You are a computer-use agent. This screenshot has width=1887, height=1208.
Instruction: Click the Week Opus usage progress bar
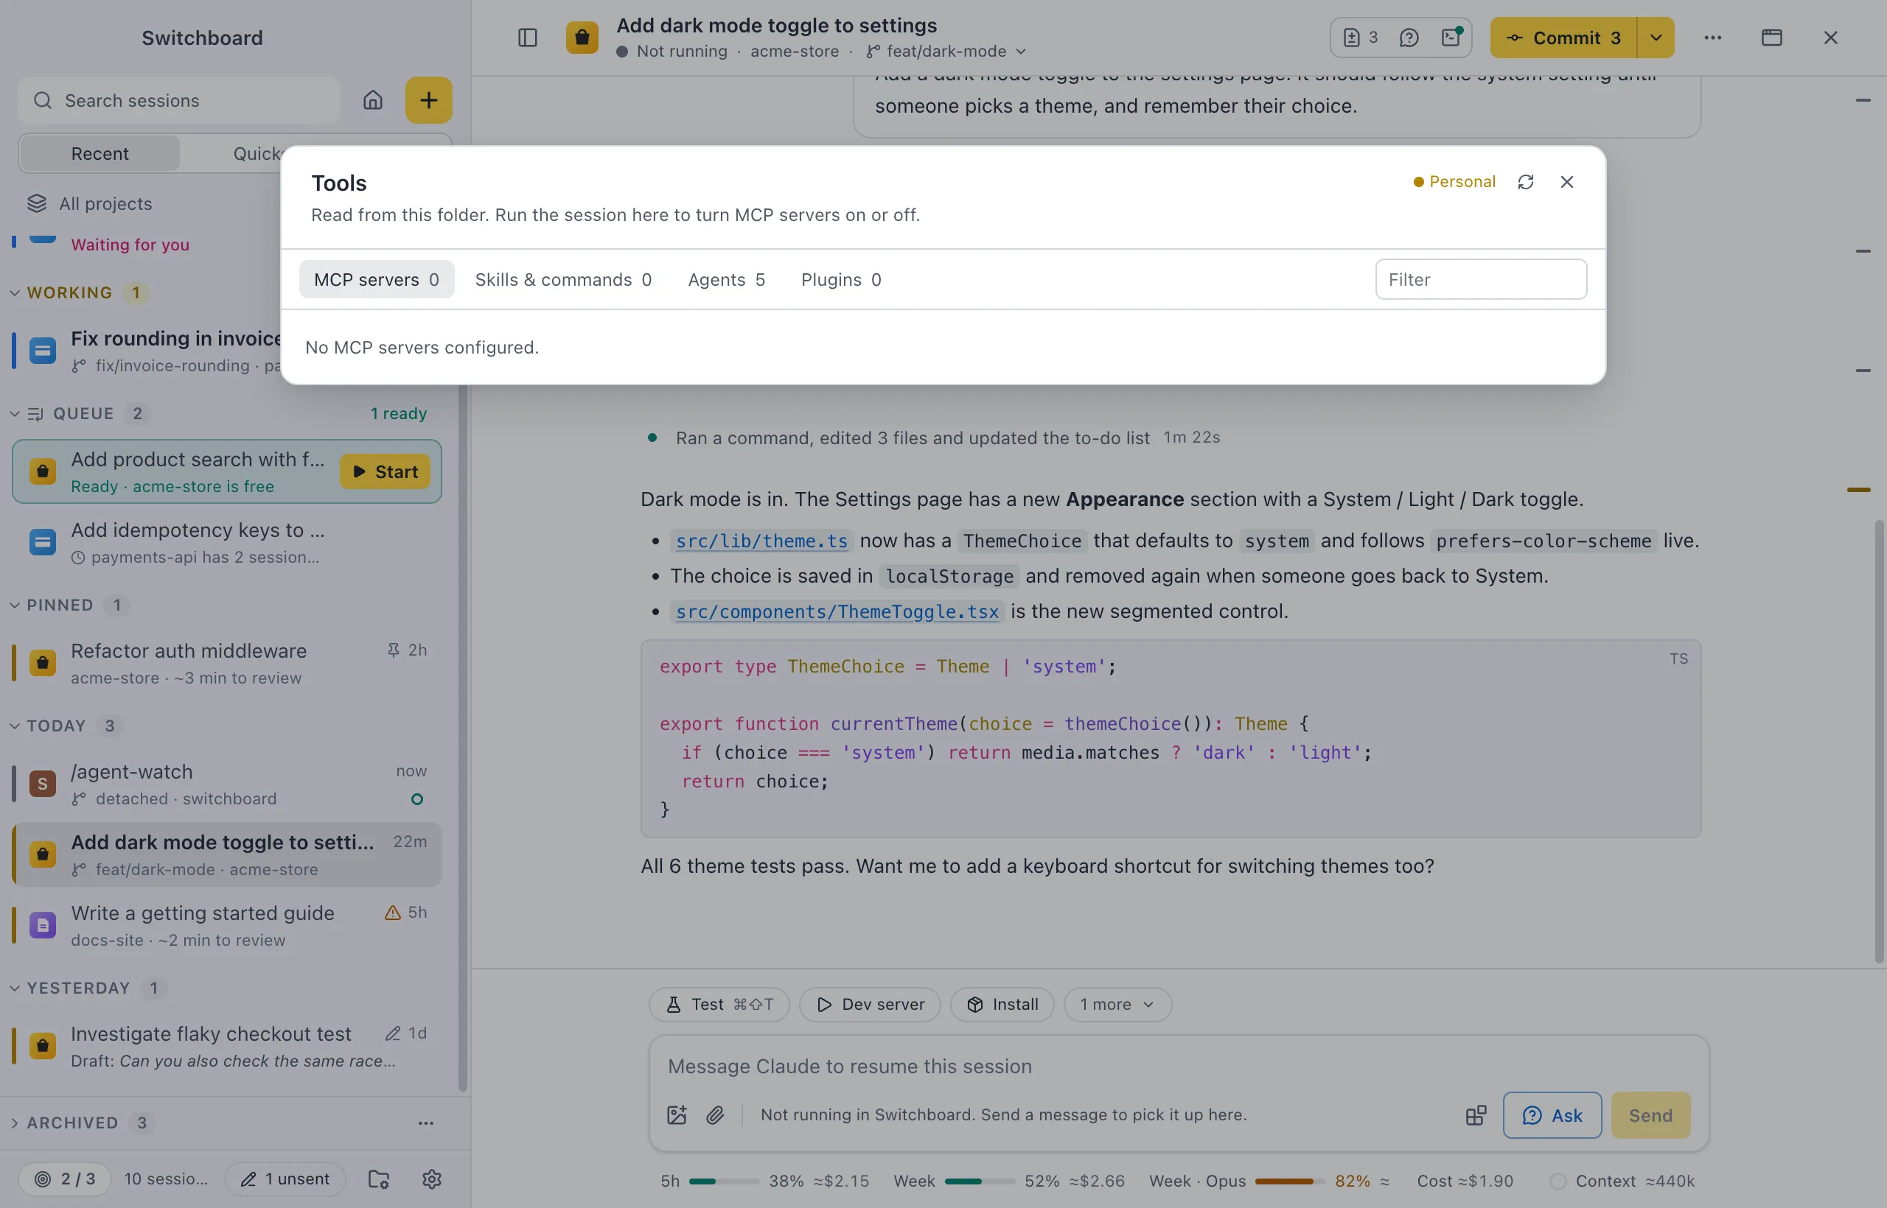pos(1289,1181)
